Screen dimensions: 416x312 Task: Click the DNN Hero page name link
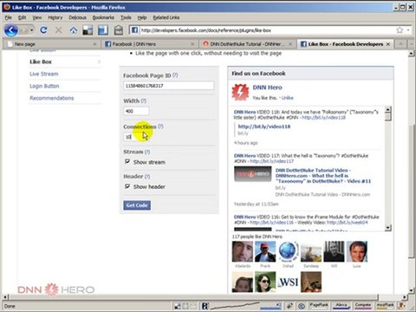[267, 88]
